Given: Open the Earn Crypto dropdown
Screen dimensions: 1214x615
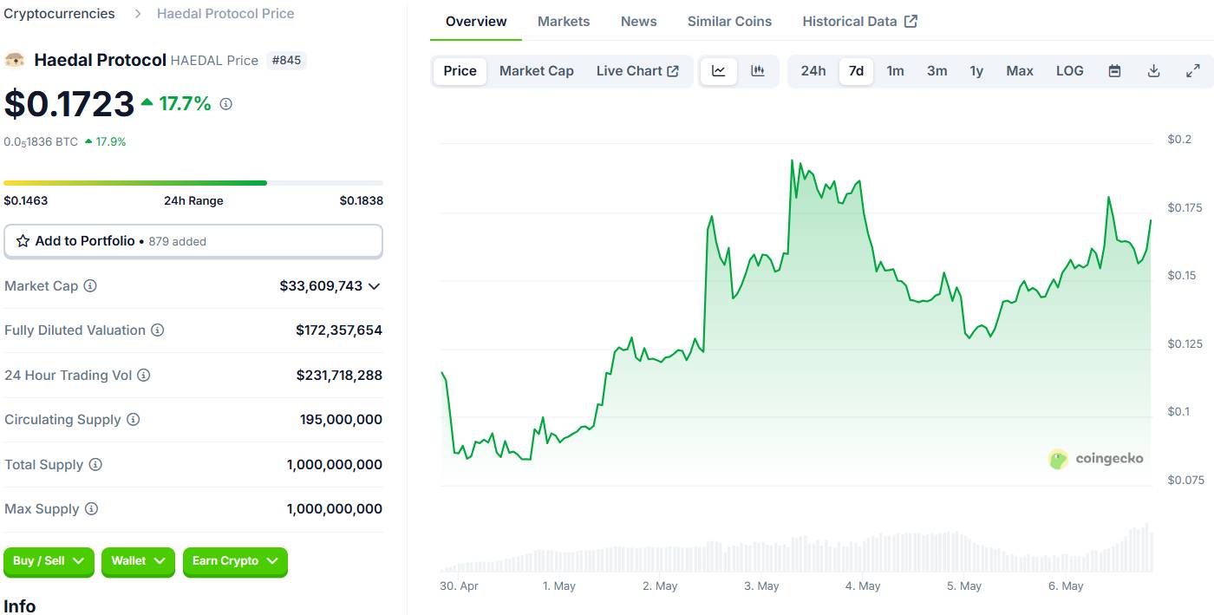Looking at the screenshot, I should [235, 562].
